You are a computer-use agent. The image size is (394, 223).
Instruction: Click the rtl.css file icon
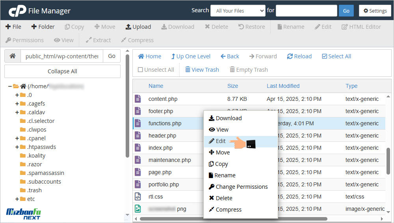138,197
